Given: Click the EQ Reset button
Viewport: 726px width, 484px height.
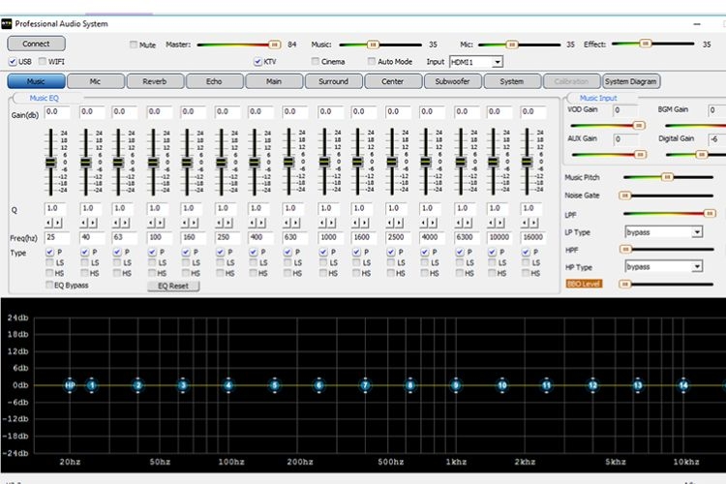Looking at the screenshot, I should (173, 286).
